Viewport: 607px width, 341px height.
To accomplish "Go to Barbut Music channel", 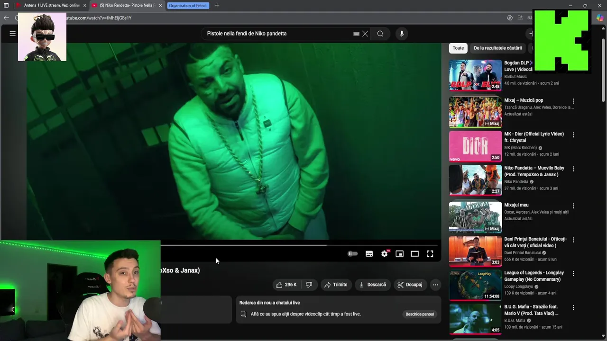I will tap(515, 76).
